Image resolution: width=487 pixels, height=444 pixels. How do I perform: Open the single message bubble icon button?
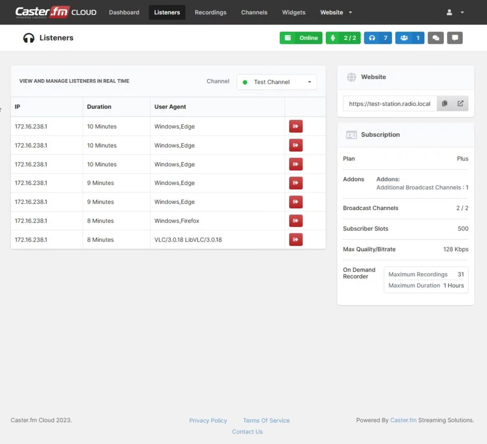(x=455, y=38)
